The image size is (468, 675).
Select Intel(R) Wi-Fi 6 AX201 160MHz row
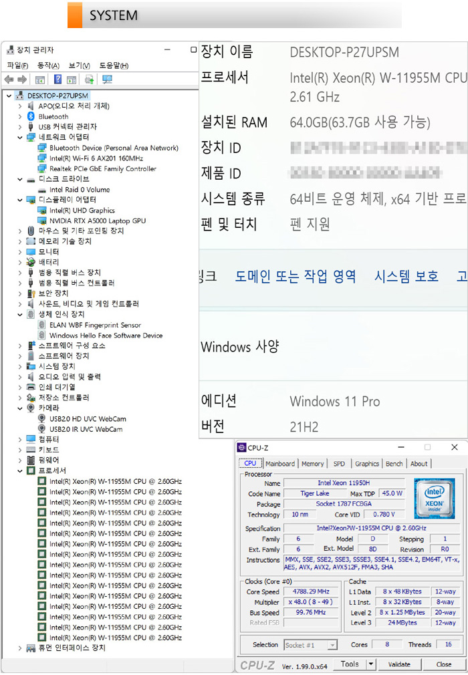point(96,158)
